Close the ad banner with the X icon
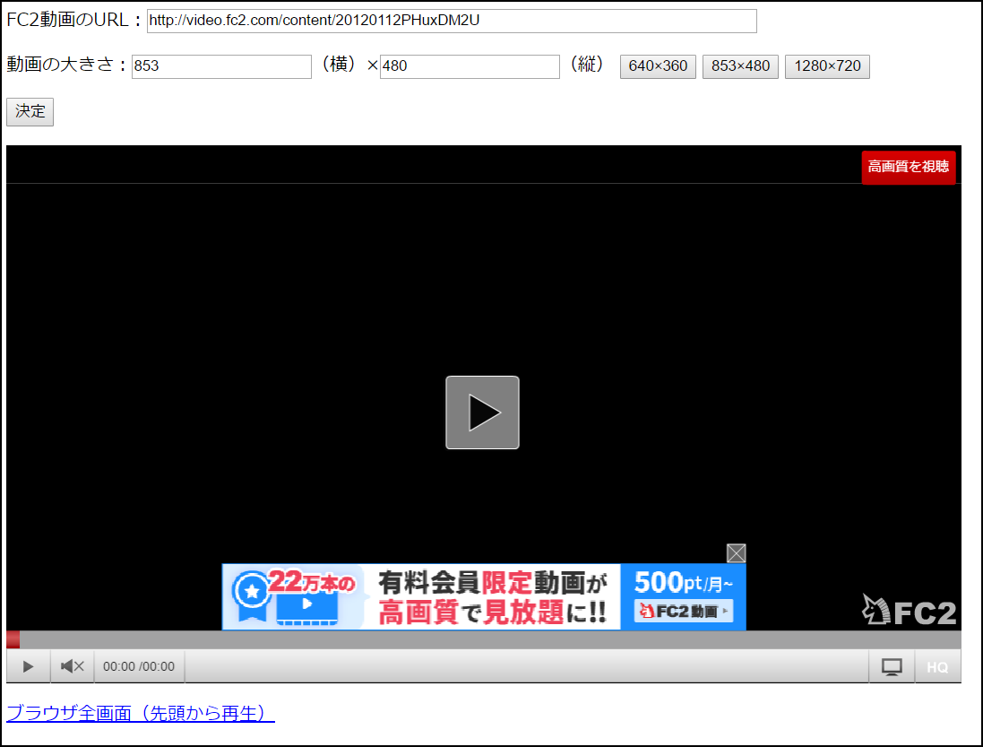 pyautogui.click(x=736, y=553)
